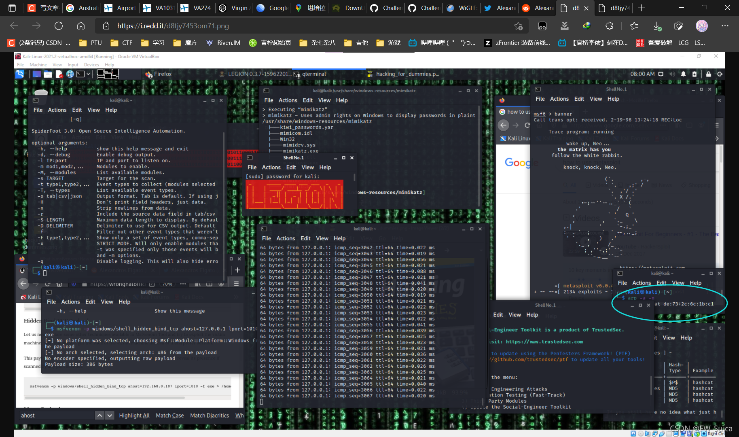Viewport: 739px width, 437px height.
Task: Click the muted volume speaker icon in Kali panel
Action: tap(672, 74)
